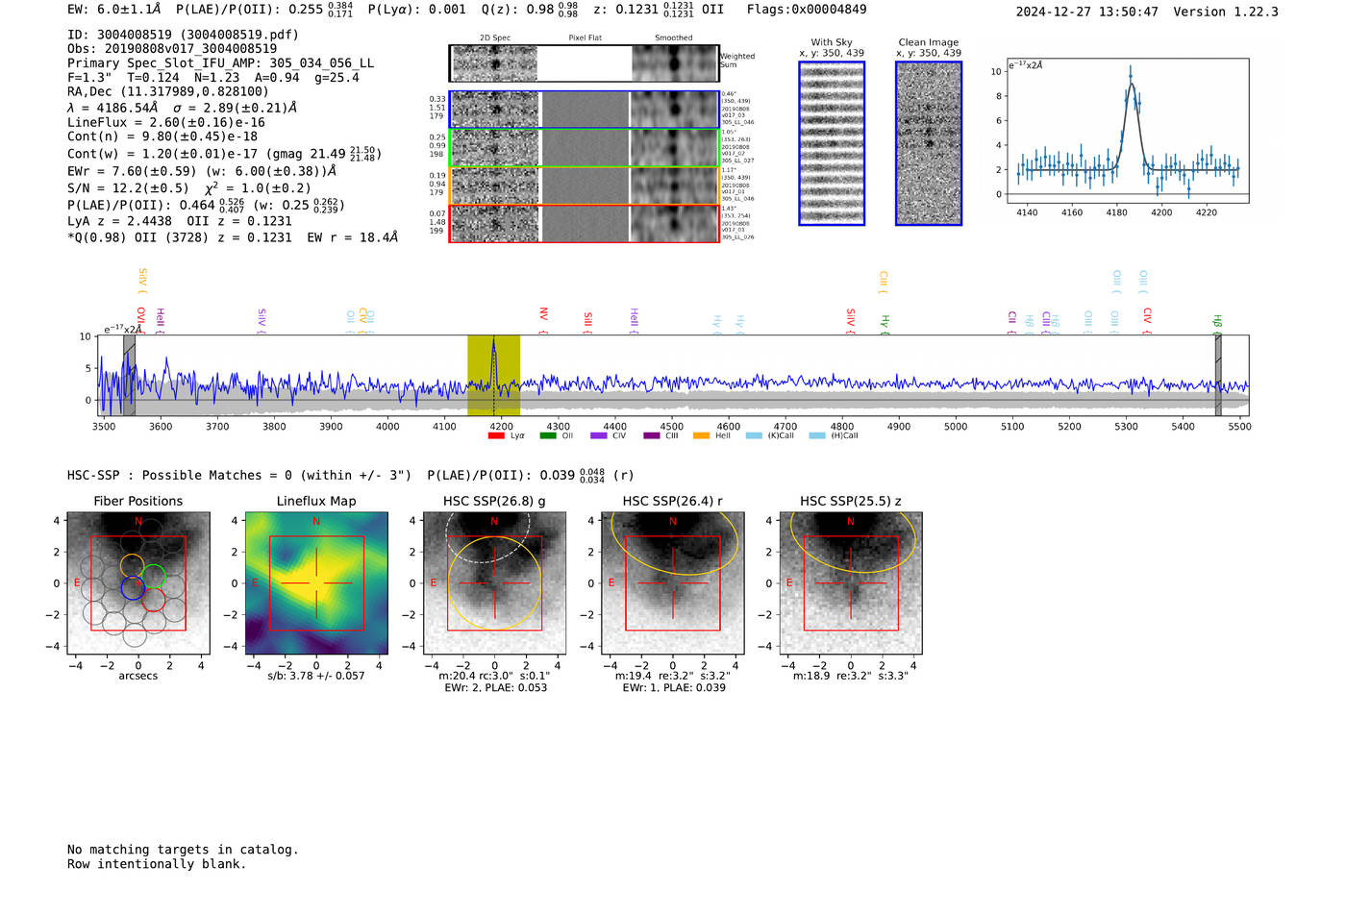
Task: Click the gray hatched band near 5460 Å
Action: click(1218, 375)
